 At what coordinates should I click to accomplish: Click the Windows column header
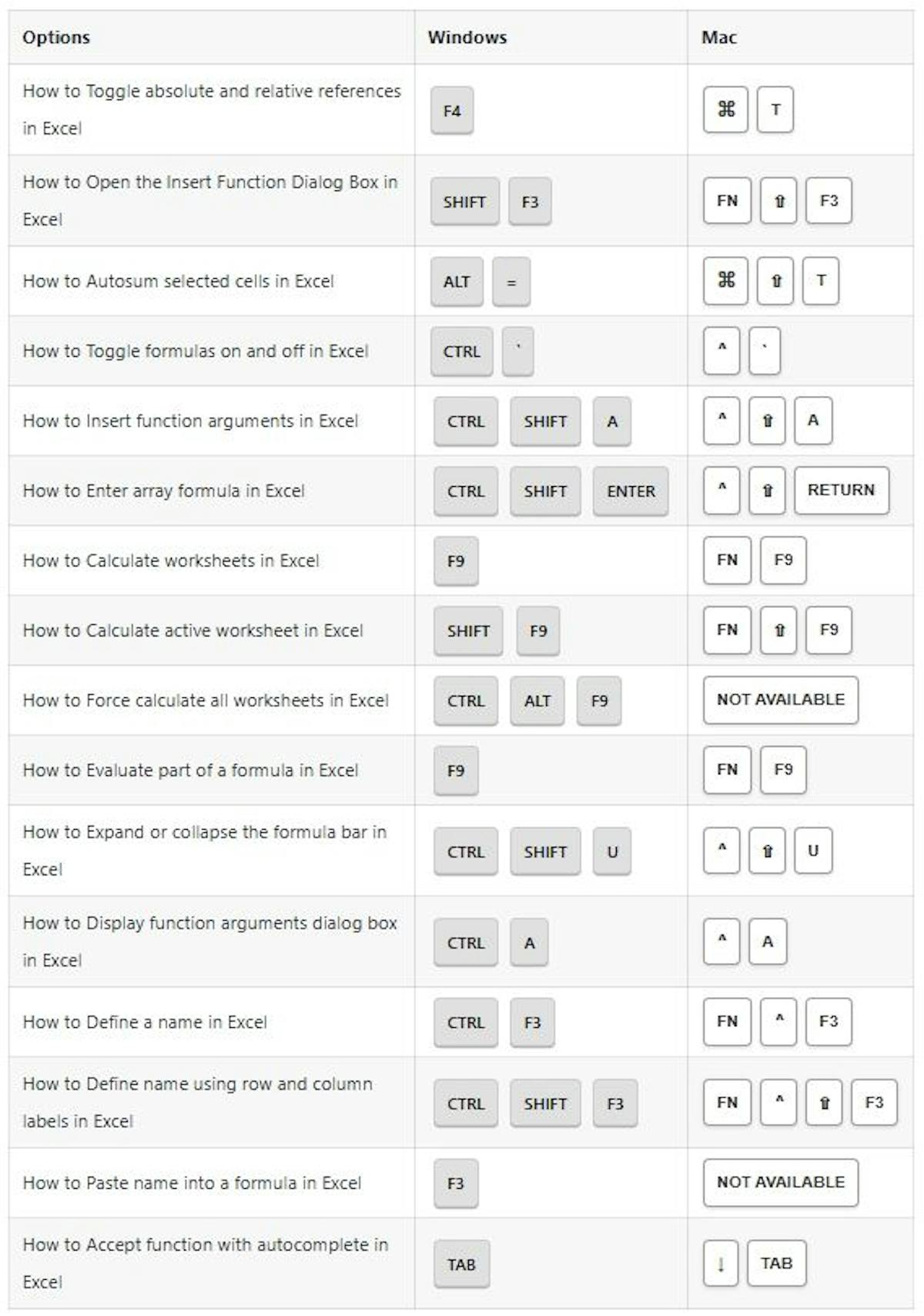467,37
